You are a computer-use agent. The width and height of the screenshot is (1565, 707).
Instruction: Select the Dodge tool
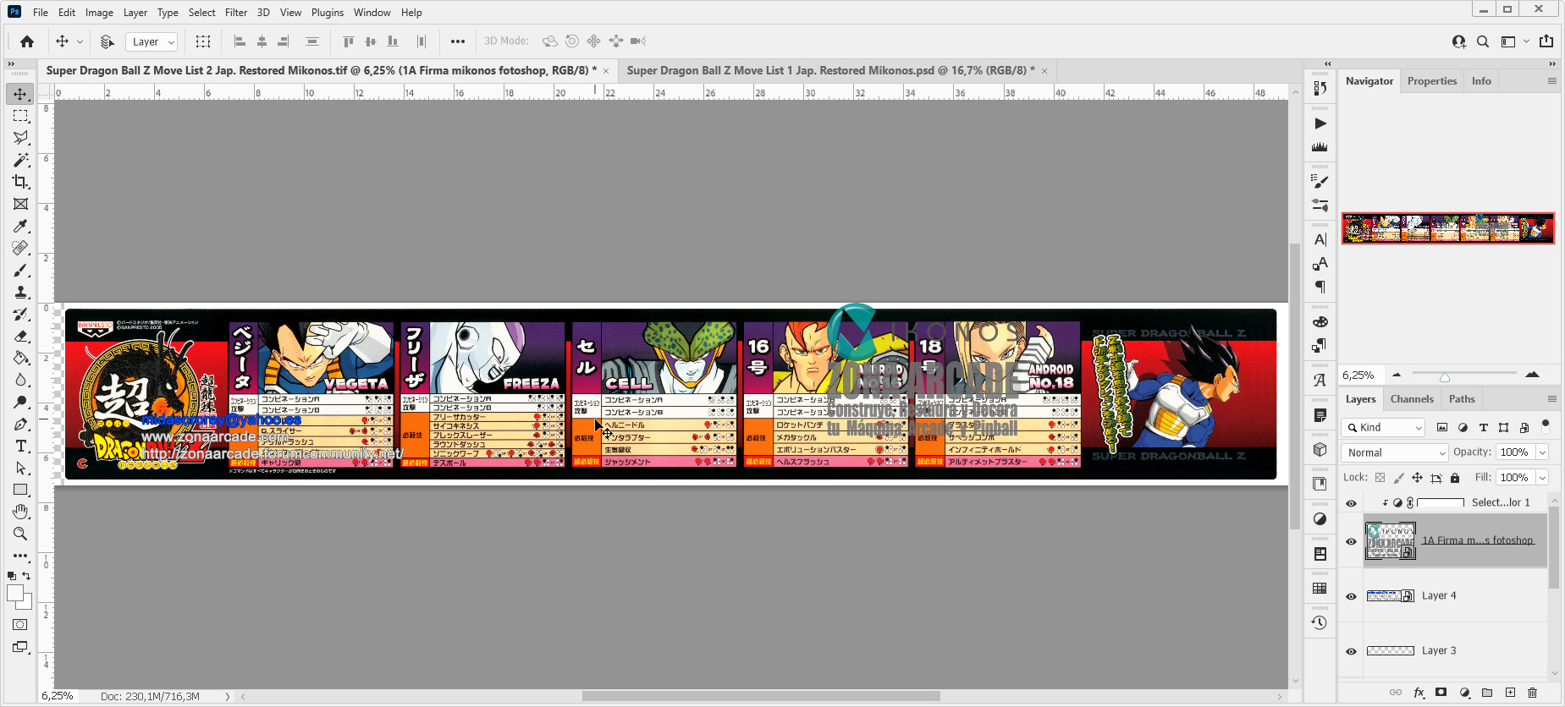point(20,402)
